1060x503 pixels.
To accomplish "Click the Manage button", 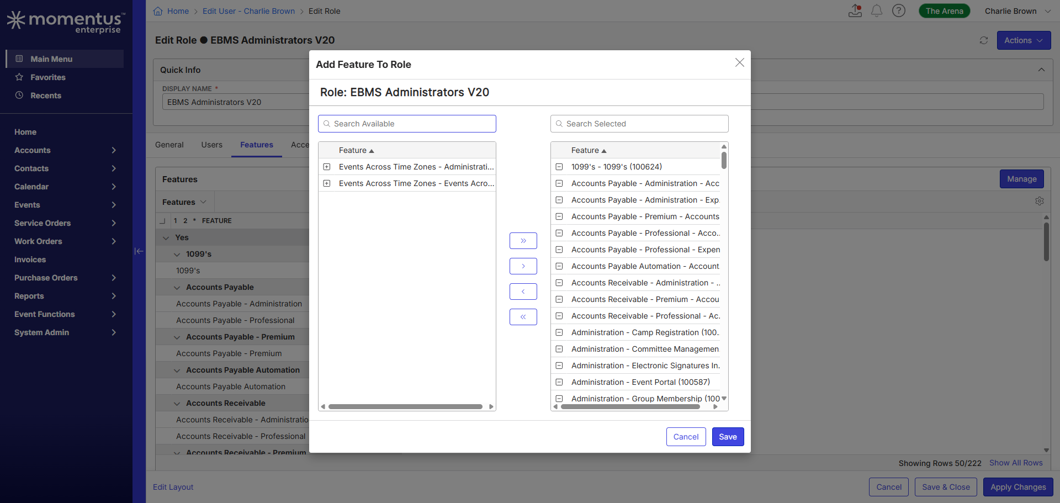I will [1022, 179].
